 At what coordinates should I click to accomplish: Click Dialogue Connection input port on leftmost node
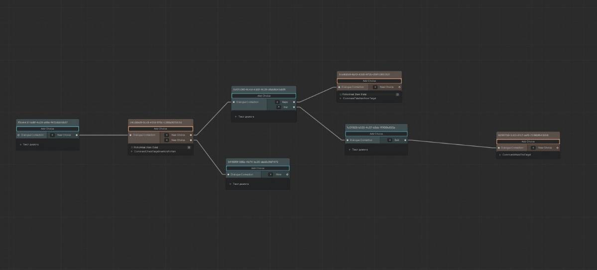point(18,135)
